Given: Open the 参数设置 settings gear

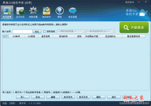Looking at the screenshot, I should point(33,12).
